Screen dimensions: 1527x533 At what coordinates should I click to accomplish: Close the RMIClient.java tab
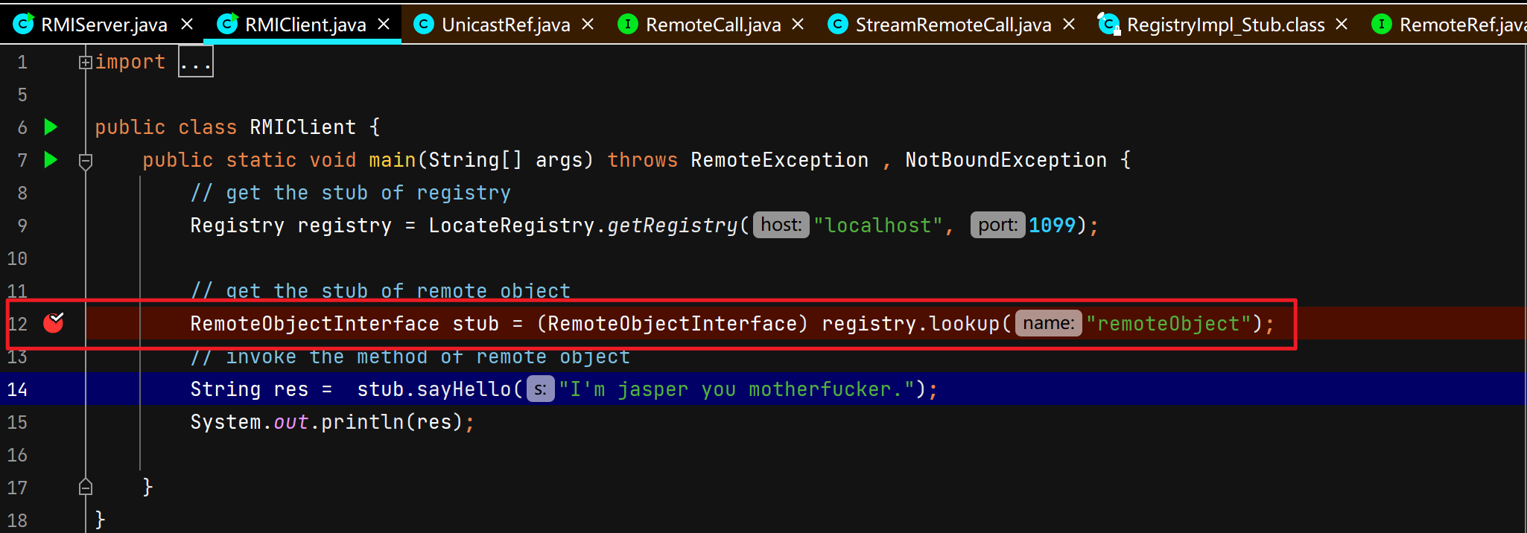384,25
